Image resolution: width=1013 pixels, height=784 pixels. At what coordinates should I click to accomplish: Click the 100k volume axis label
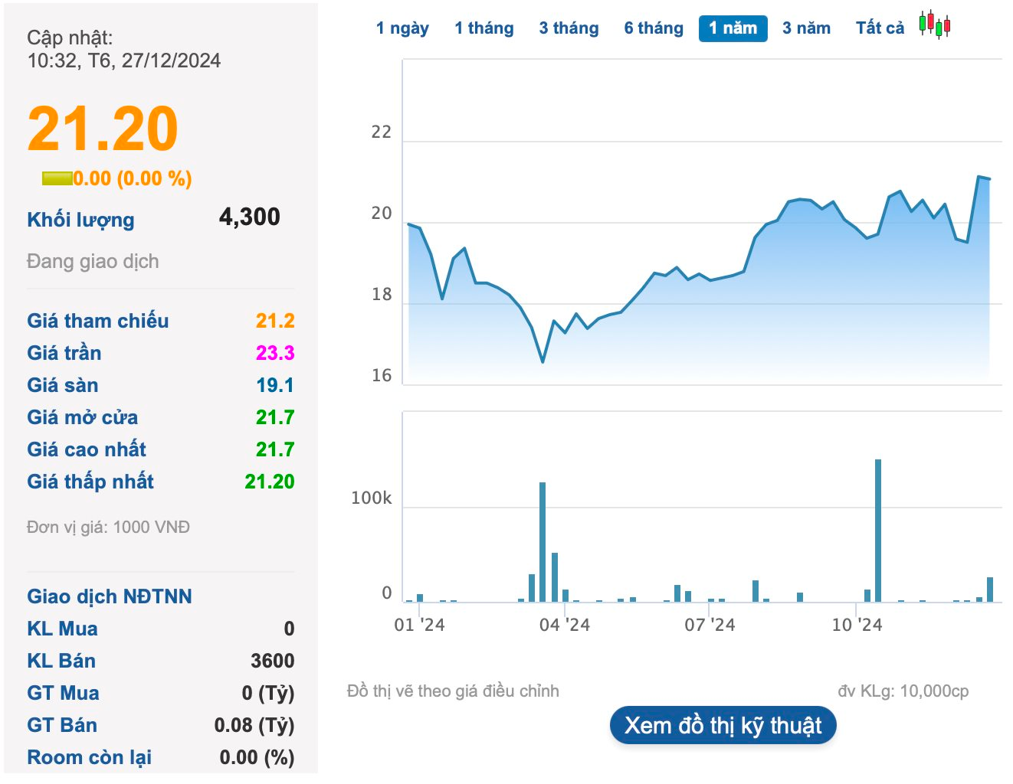tap(371, 498)
